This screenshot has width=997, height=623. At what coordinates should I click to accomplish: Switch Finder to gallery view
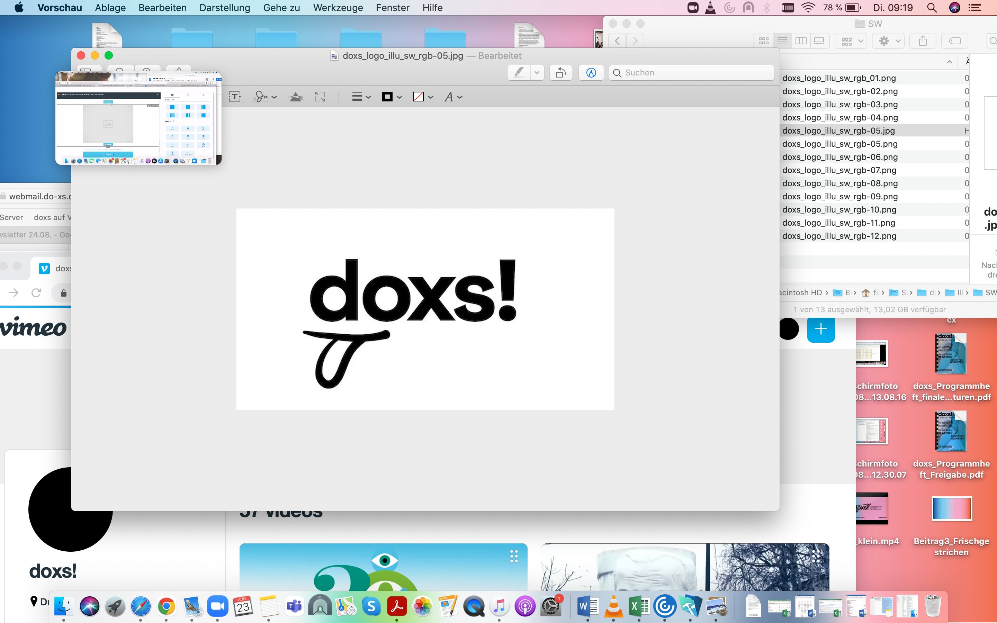pyautogui.click(x=819, y=41)
